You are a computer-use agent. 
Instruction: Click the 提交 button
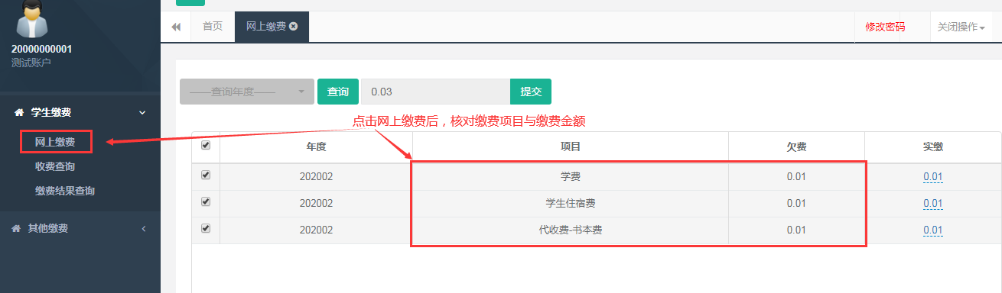(x=531, y=92)
